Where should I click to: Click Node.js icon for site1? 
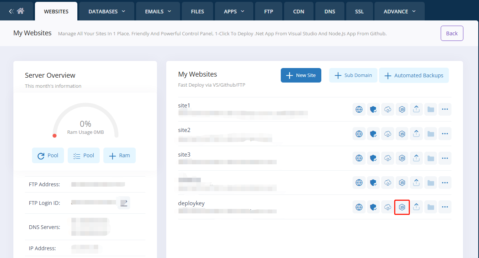point(402,109)
